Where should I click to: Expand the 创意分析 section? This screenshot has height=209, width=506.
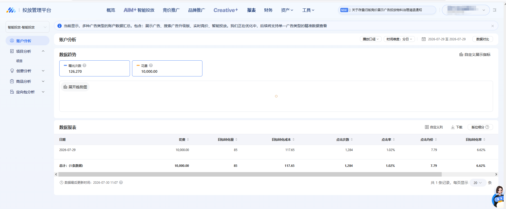tap(43, 71)
